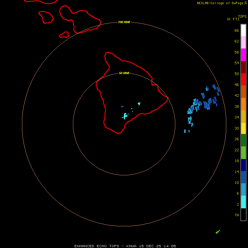Click scale value "22"
Image resolution: width=248 pixels, height=248 pixels.
pos(237,150)
